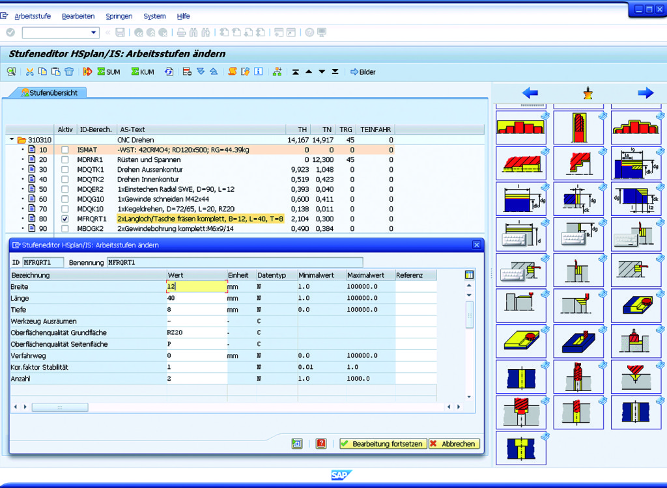Check Aktiv box for step 60 MDQG10
This screenshot has width=667, height=488.
(64, 199)
